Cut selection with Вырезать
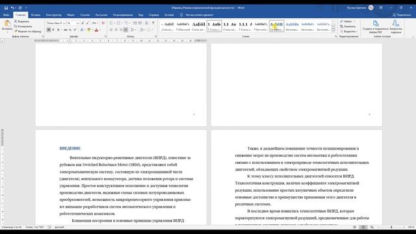 click(x=21, y=21)
